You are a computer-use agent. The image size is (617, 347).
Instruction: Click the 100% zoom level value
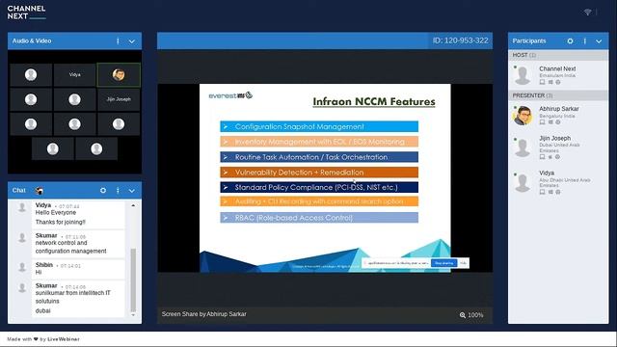(475, 315)
